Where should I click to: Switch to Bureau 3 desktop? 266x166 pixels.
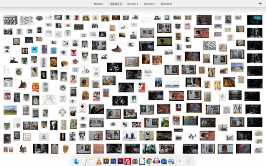[133, 4]
